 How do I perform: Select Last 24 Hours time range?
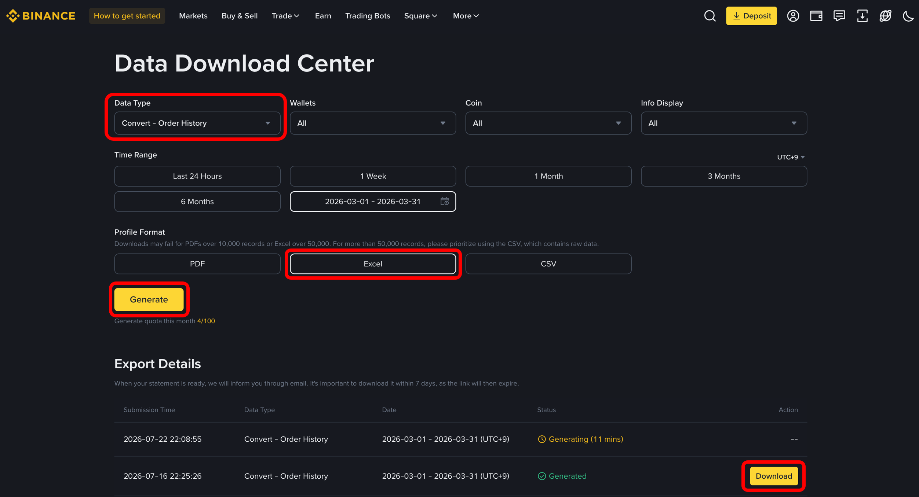197,176
